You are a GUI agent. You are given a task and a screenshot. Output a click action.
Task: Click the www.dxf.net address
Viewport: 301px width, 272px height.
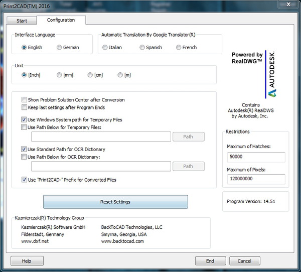35,241
